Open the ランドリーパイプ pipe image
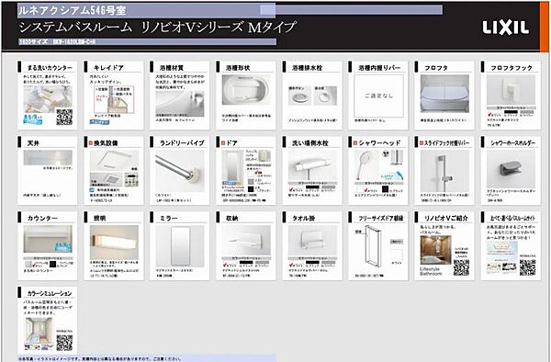The width and height of the screenshot is (551, 362). click(x=180, y=171)
